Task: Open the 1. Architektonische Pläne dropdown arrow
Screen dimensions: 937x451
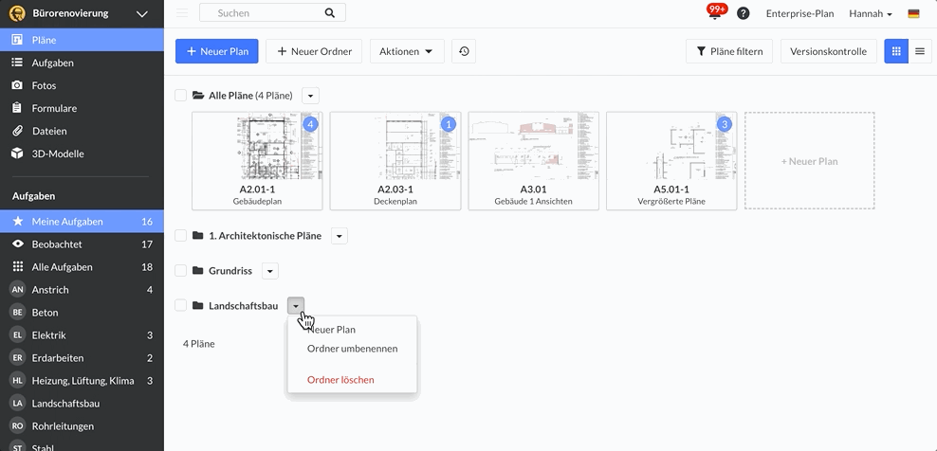Action: 339,236
